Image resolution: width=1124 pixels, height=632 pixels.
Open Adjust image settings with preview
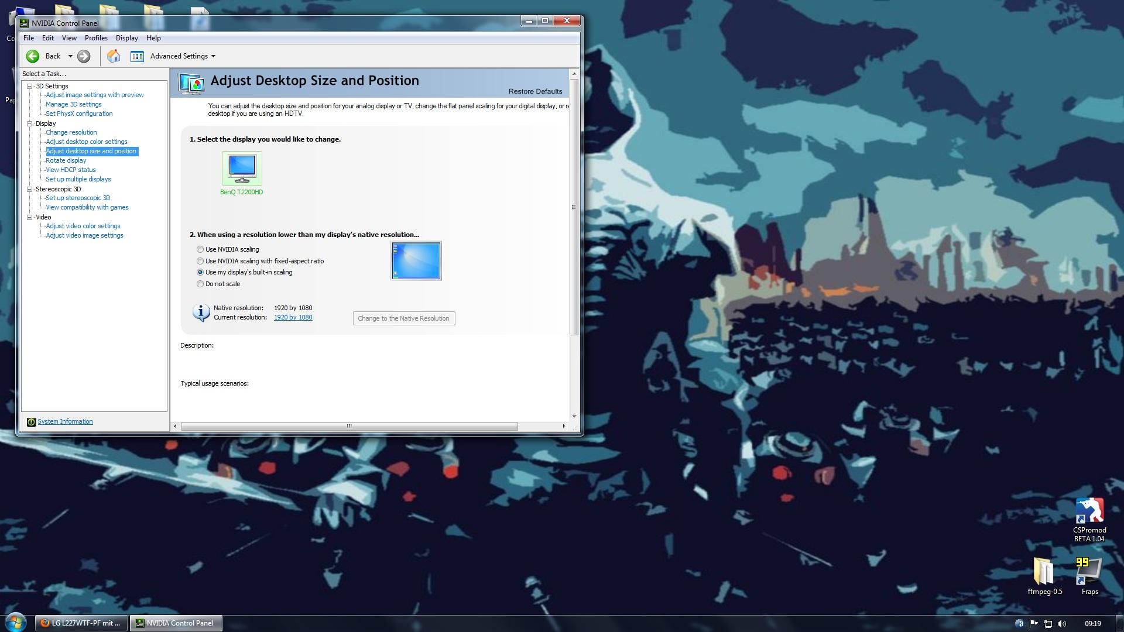click(95, 95)
